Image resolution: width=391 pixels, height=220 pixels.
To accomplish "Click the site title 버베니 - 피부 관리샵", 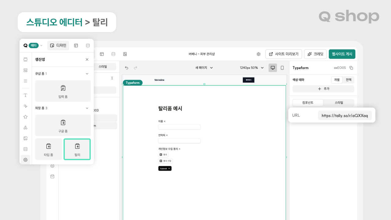I will pyautogui.click(x=202, y=54).
